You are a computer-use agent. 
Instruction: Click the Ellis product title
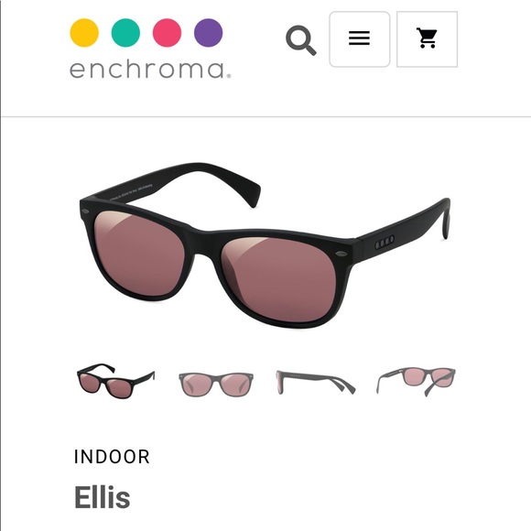102,497
